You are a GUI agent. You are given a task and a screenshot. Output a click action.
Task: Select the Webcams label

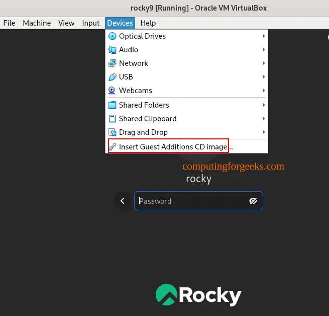pos(135,91)
